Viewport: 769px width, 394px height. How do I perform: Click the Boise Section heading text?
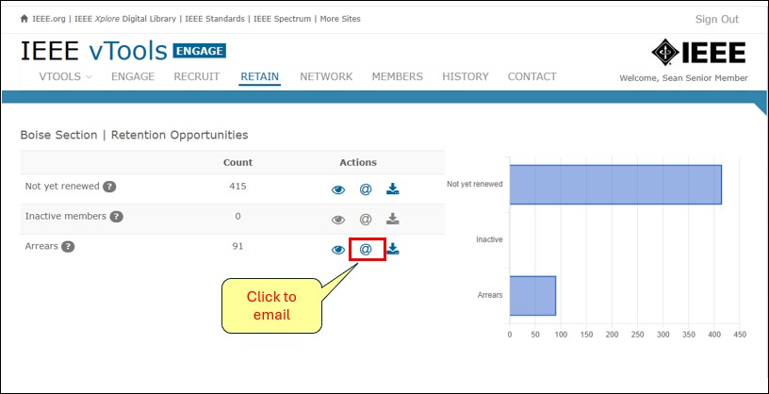(58, 135)
